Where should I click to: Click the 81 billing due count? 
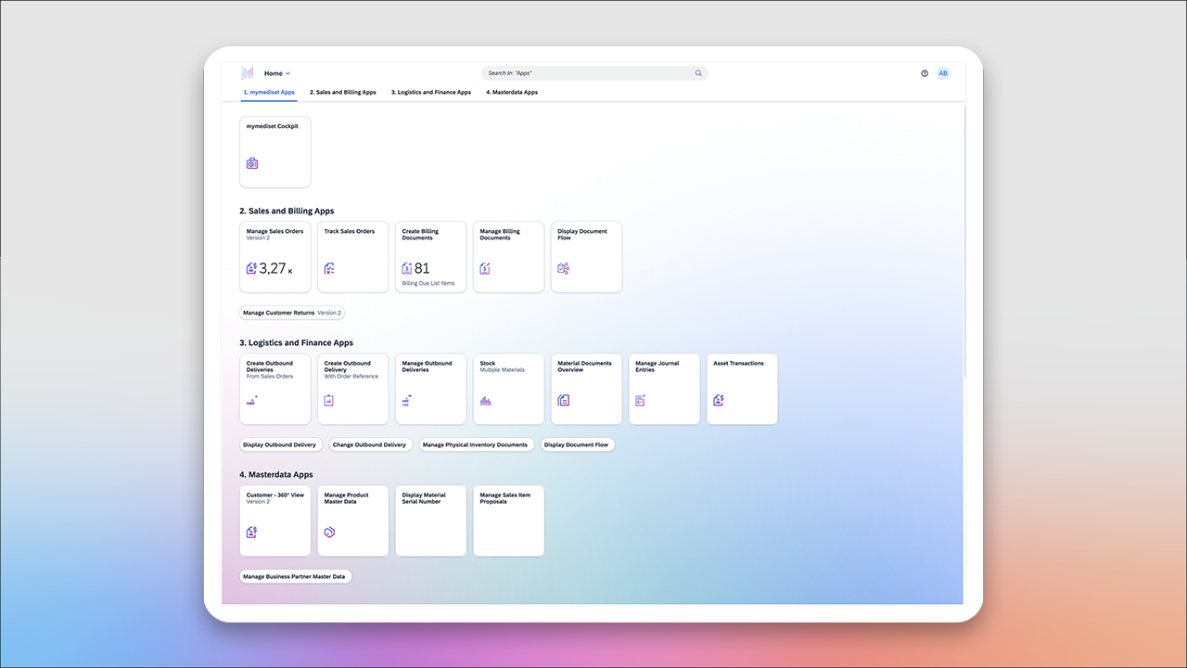[x=422, y=268]
